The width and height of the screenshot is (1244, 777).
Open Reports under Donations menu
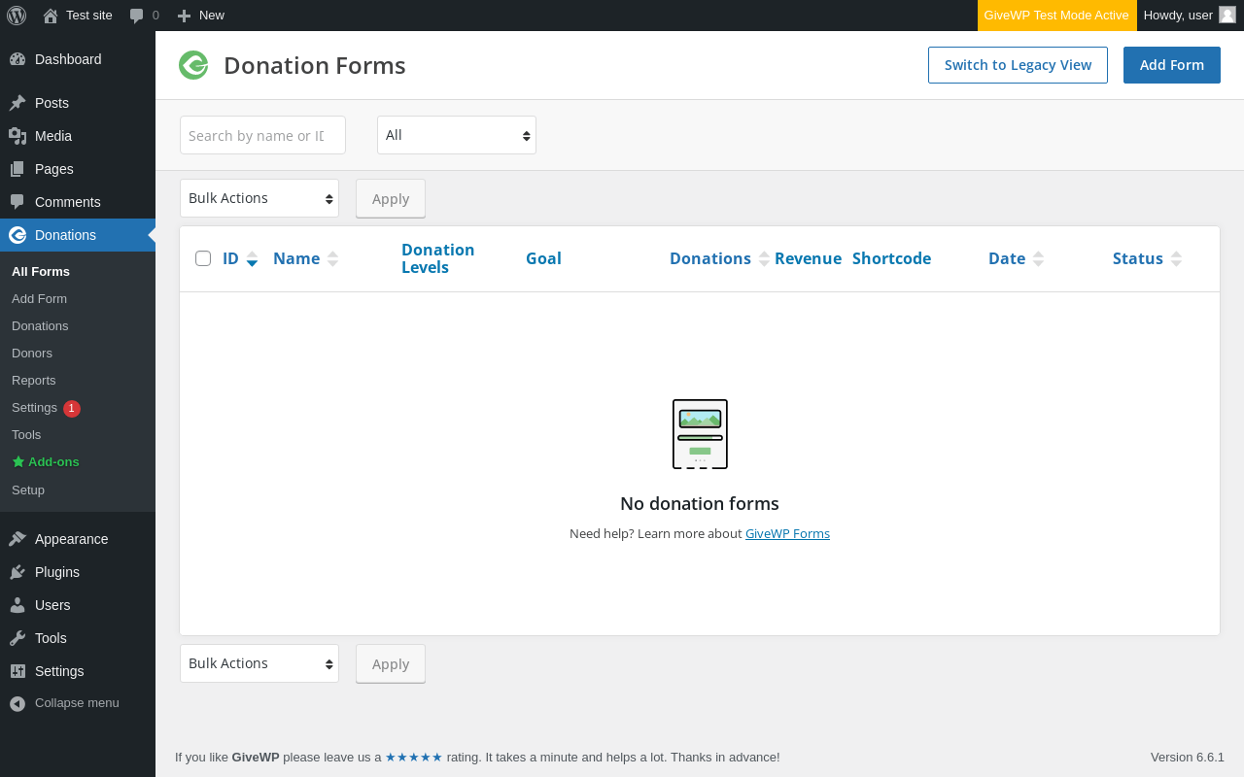tap(34, 381)
